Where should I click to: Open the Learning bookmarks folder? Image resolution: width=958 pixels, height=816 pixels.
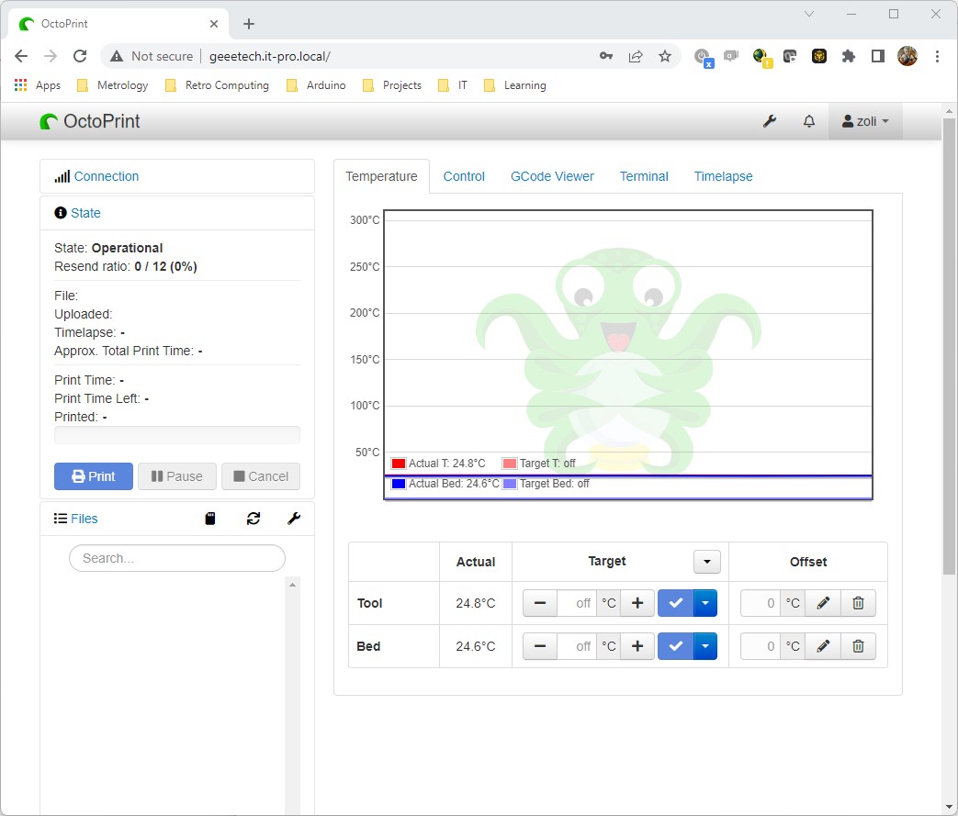(515, 85)
